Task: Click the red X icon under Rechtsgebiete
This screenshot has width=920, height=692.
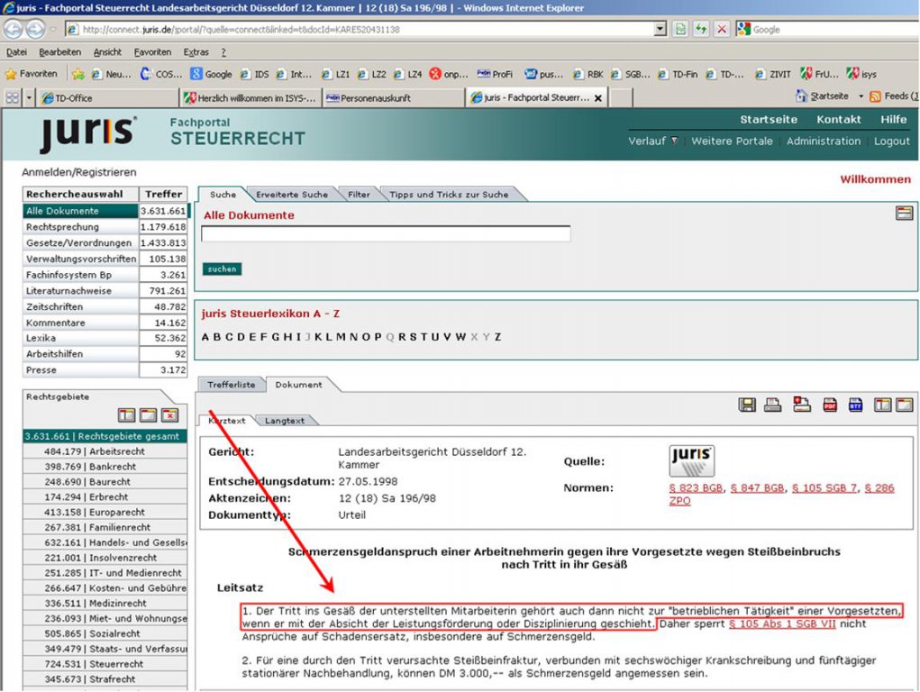Action: pos(169,415)
